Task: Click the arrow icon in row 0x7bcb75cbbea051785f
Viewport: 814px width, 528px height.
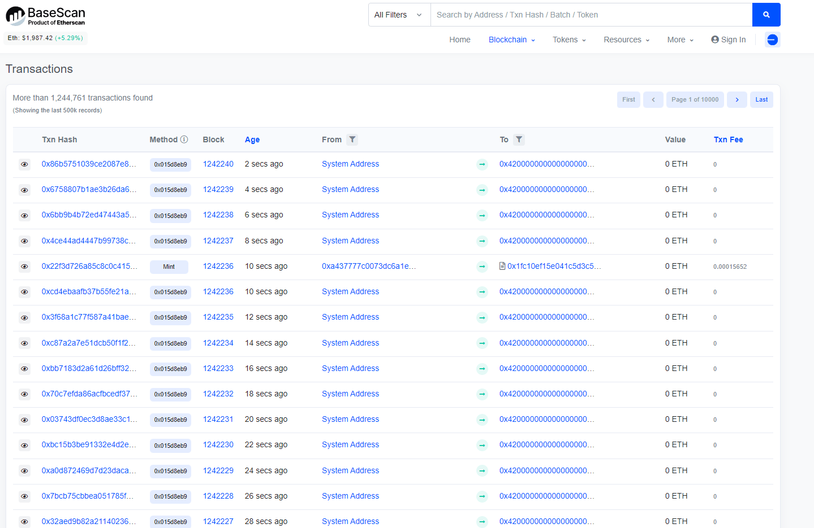Action: pos(482,496)
